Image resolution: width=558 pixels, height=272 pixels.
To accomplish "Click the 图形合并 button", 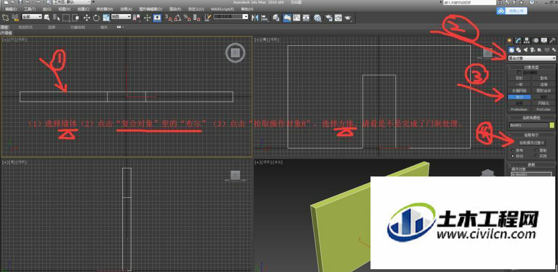I will (544, 90).
